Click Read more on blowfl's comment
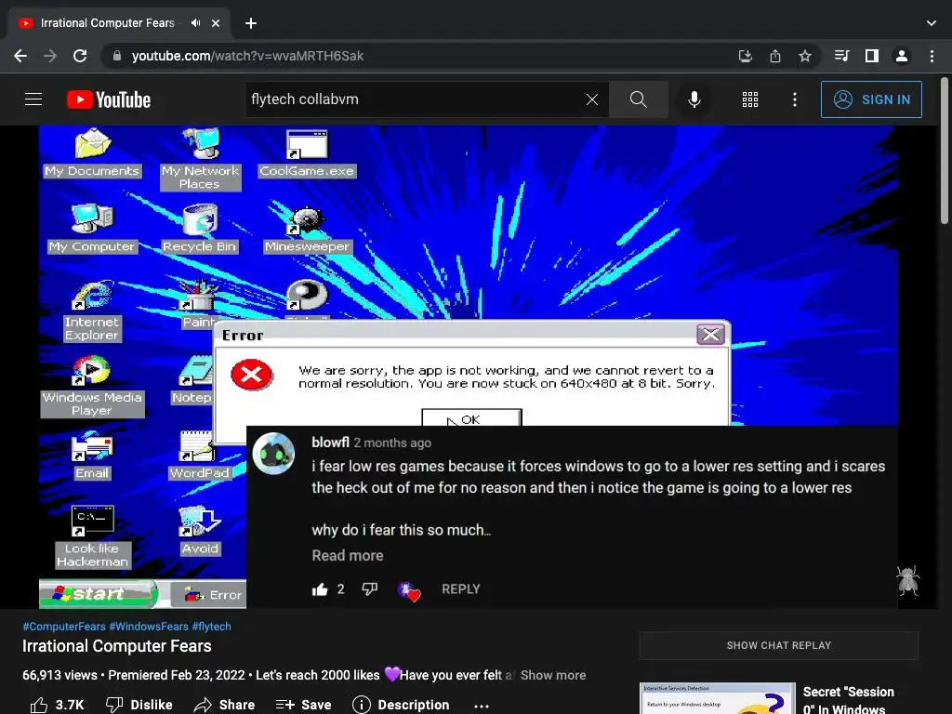This screenshot has width=952, height=714. point(348,556)
